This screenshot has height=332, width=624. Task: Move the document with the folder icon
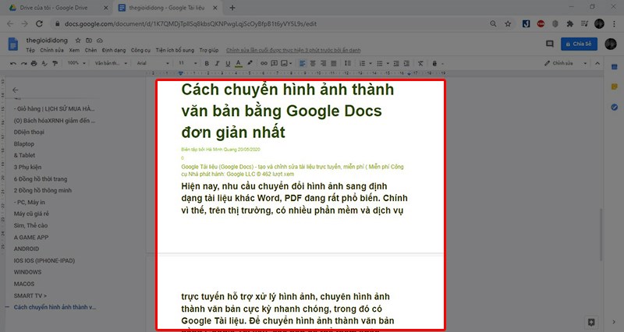tap(89, 41)
